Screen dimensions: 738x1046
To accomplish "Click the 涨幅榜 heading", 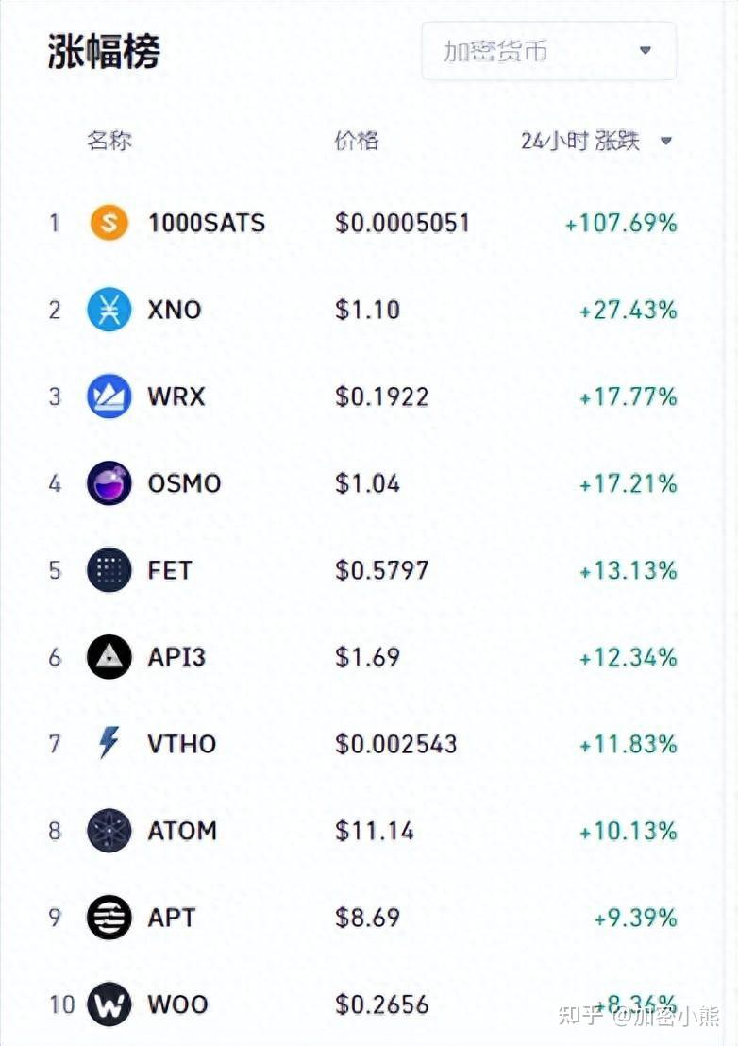I will 104,51.
